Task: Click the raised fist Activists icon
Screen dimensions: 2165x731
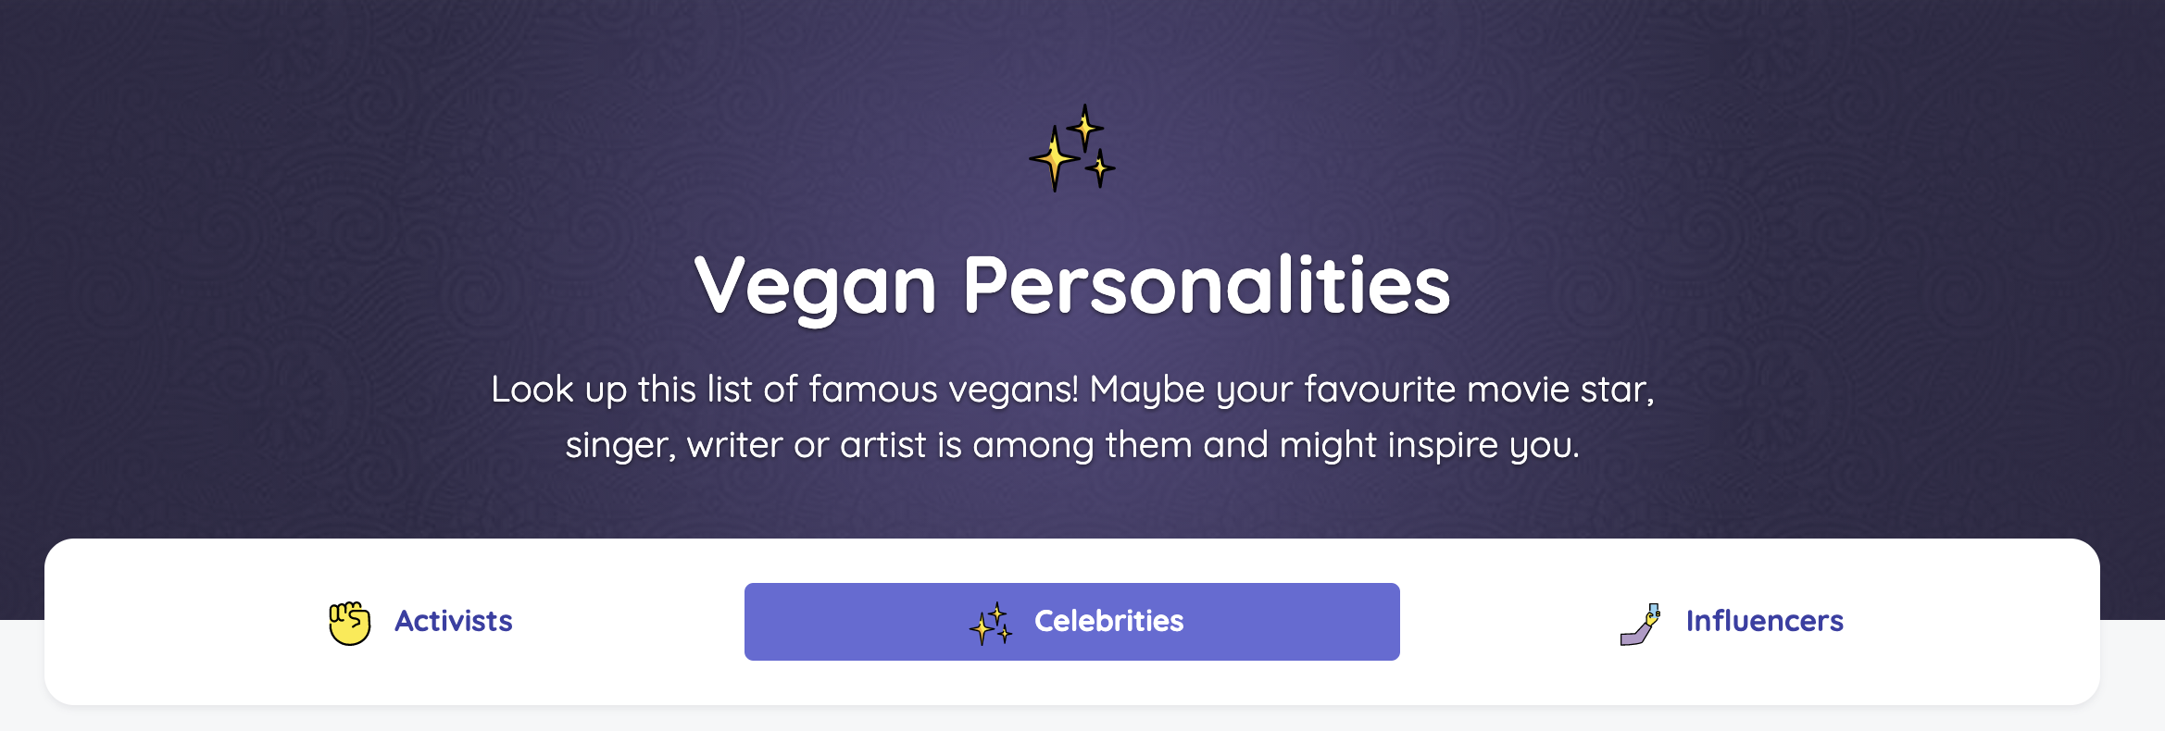Action: point(350,623)
